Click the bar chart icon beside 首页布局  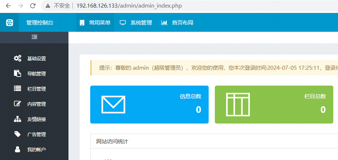pos(164,22)
